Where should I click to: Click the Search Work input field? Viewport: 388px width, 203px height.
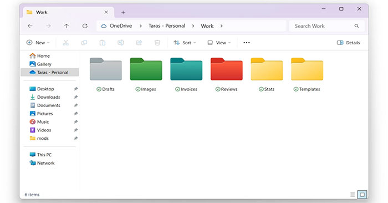(326, 26)
